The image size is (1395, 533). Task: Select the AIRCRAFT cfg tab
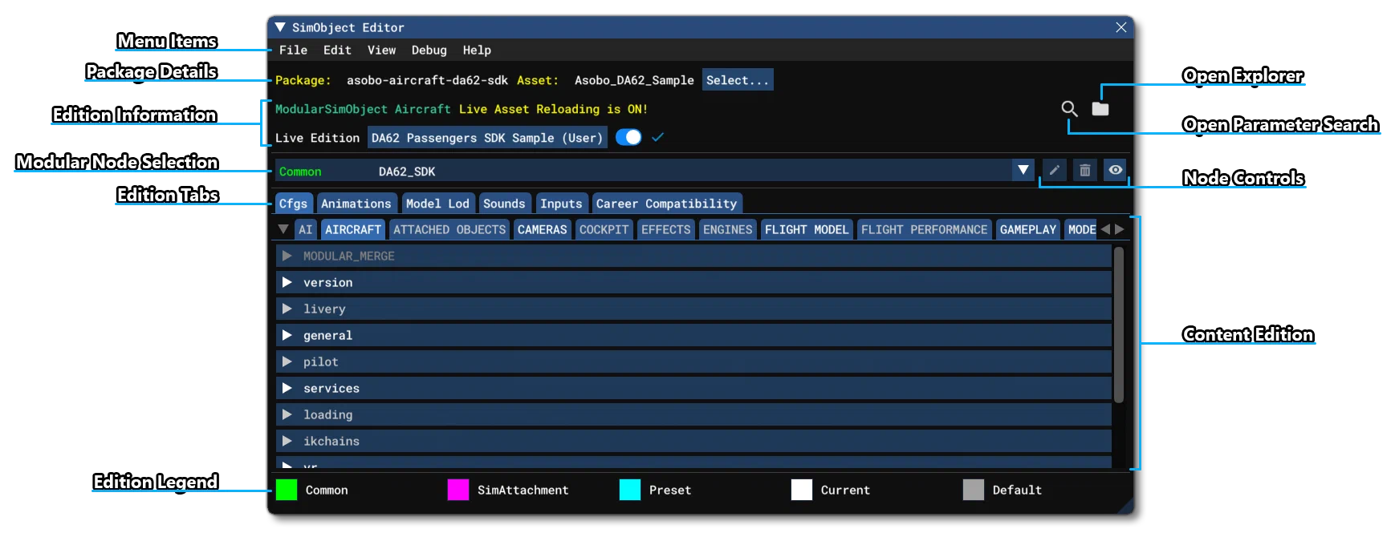[x=353, y=229]
